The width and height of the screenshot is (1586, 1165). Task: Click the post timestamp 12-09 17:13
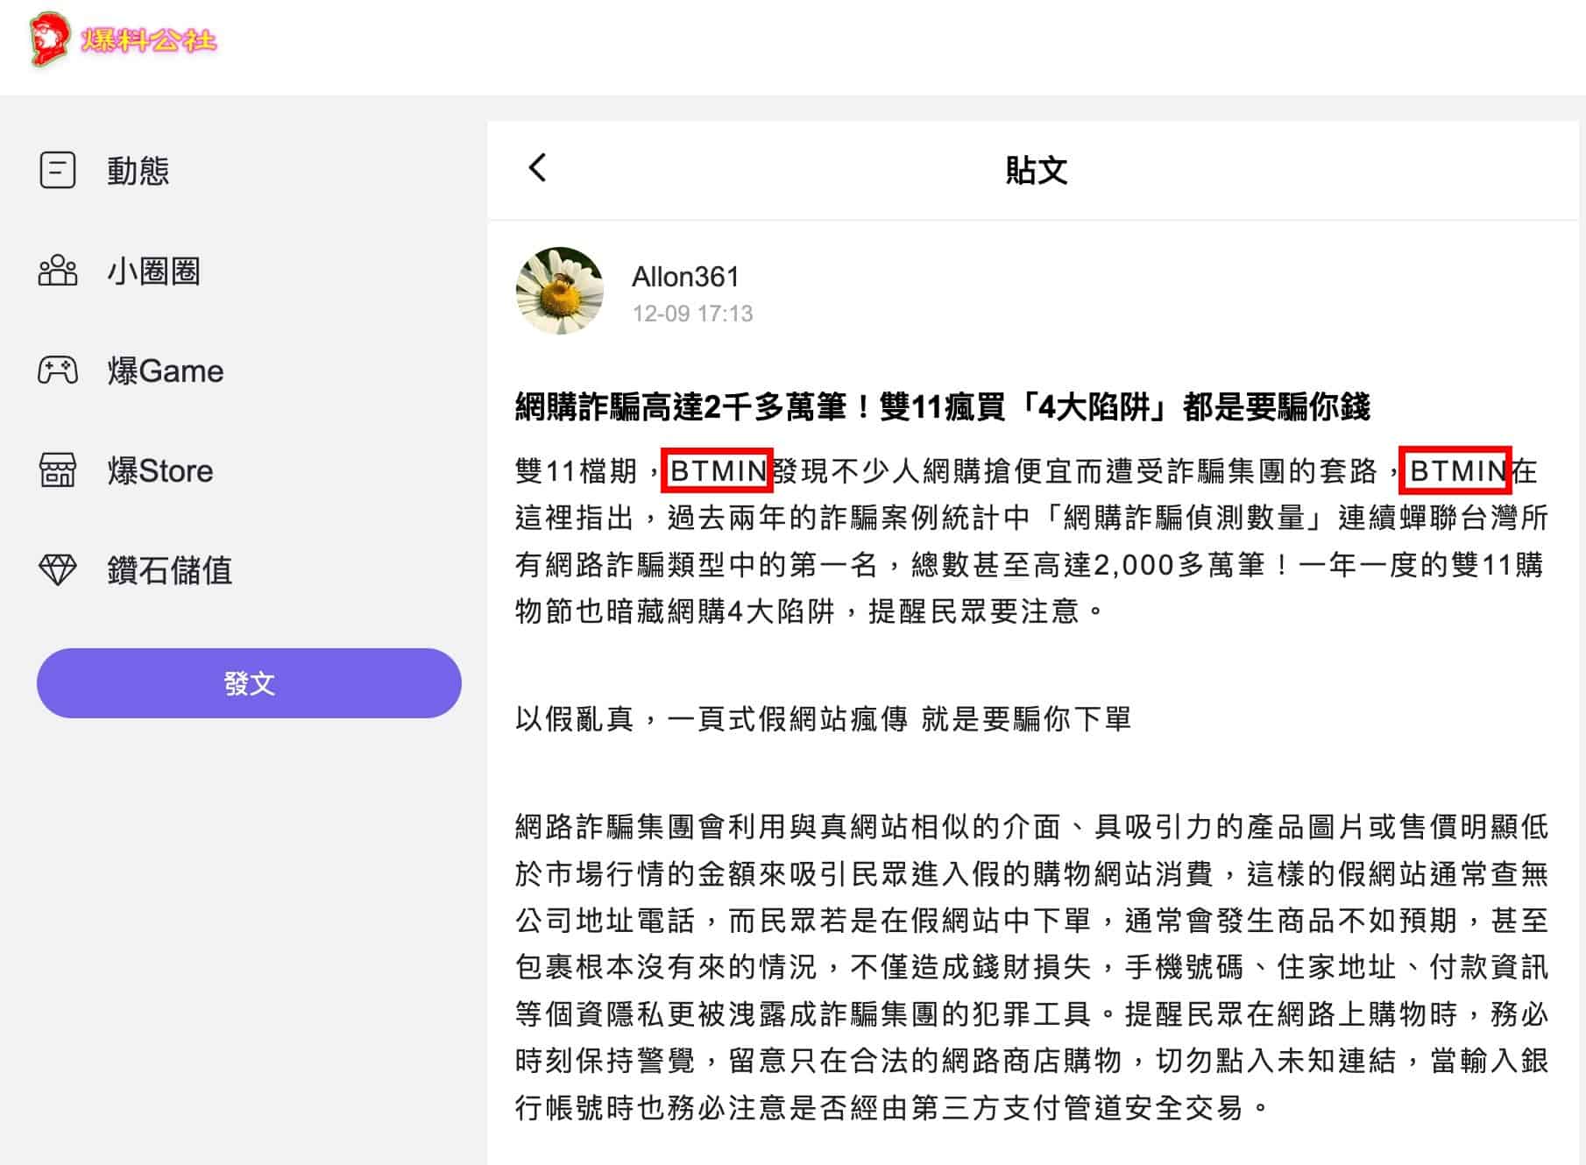(692, 314)
